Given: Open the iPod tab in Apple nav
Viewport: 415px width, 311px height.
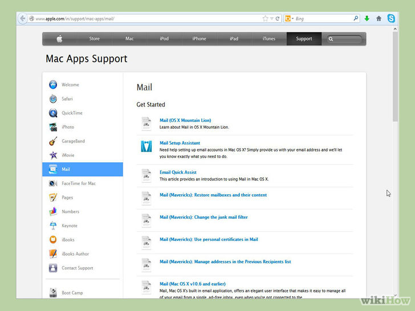Looking at the screenshot, I should pyautogui.click(x=164, y=39).
